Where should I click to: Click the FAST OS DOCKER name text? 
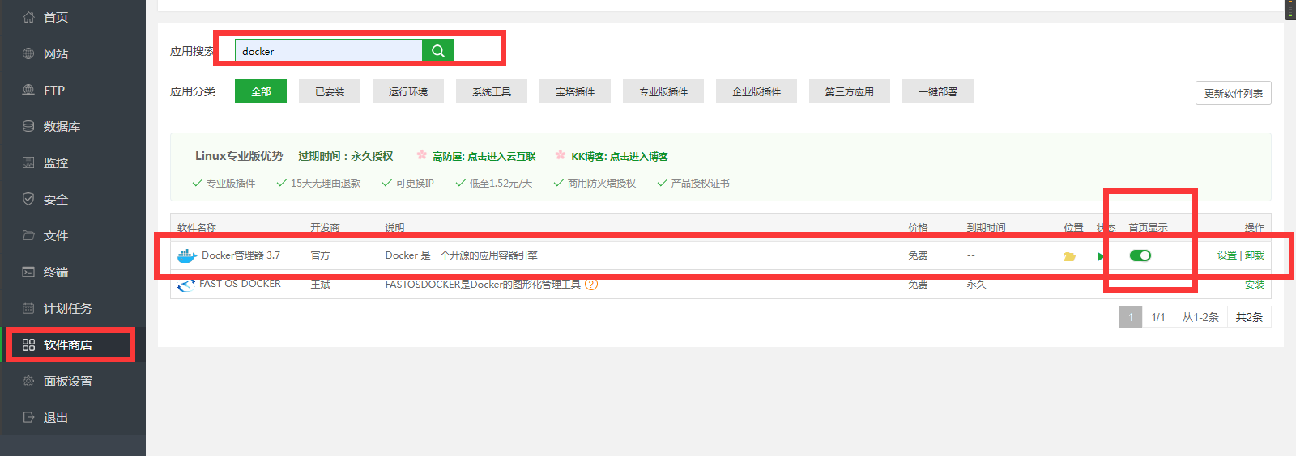coord(241,284)
